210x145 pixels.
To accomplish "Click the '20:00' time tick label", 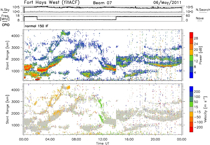I will 155,140.
